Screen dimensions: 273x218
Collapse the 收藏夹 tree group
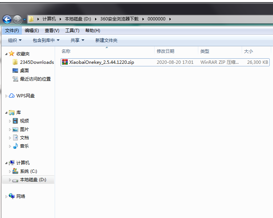6,54
